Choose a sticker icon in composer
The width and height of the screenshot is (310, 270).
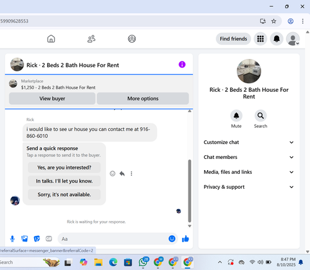coord(37,239)
